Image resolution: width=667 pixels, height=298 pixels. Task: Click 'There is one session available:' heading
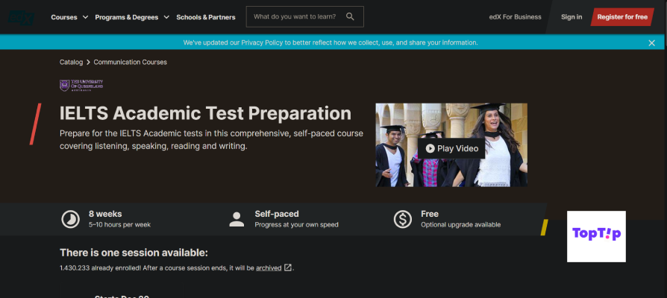click(134, 253)
